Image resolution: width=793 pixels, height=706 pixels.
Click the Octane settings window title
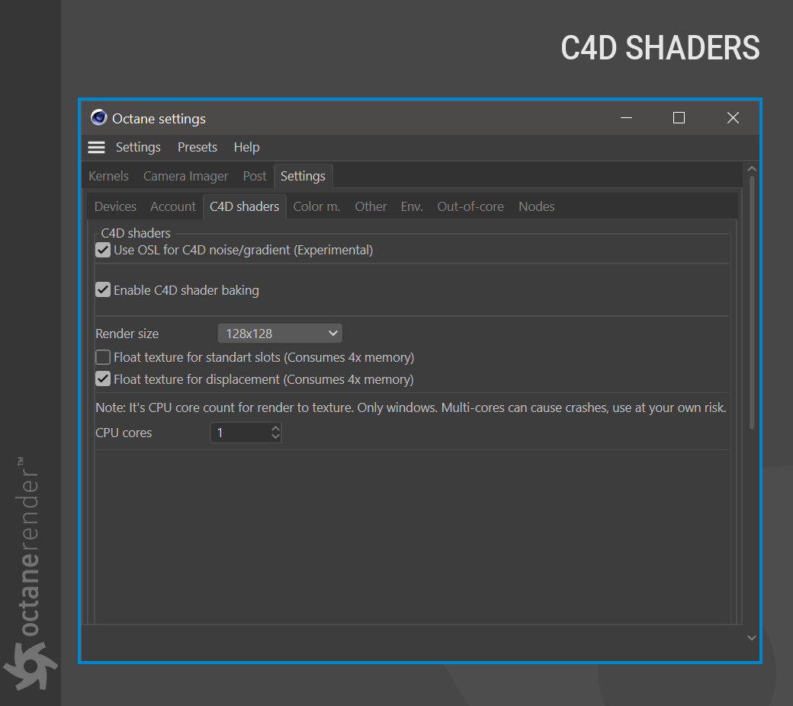[159, 119]
